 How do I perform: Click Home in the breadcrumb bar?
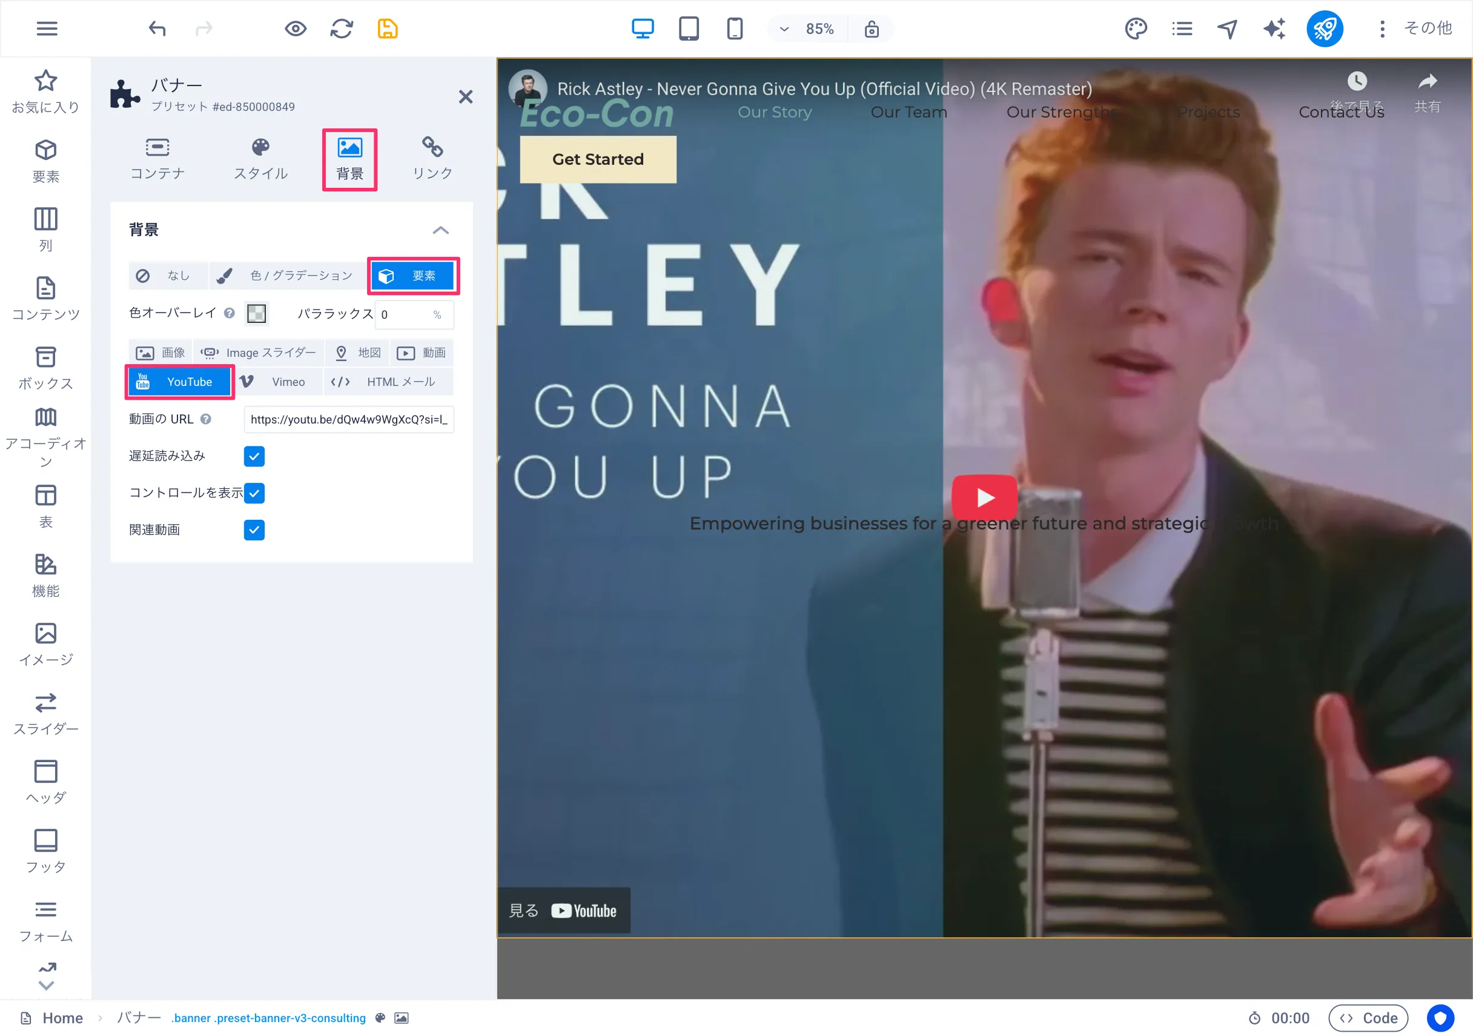(63, 1018)
